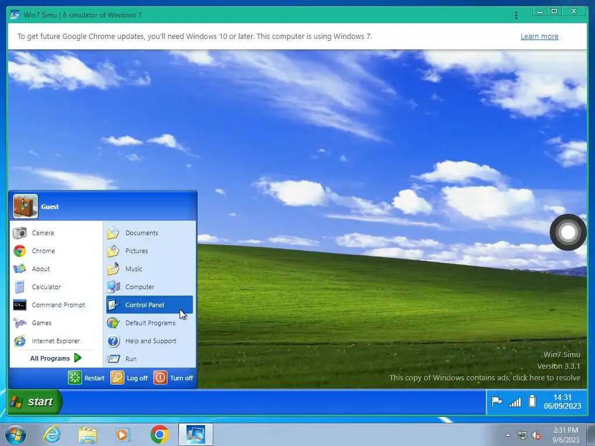This screenshot has height=446, width=595.
Task: Open the action center flag icon
Action: tap(497, 402)
